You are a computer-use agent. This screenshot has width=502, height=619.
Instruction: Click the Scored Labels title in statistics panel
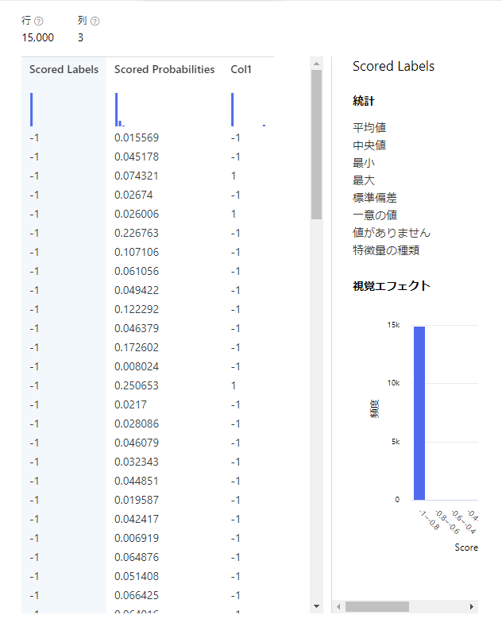393,66
